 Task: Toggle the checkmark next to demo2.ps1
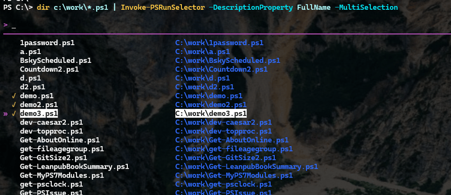click(14, 105)
